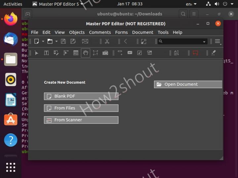Select the arrow pointer selection tool
Screen dimensions: 238x178
(x=37, y=53)
